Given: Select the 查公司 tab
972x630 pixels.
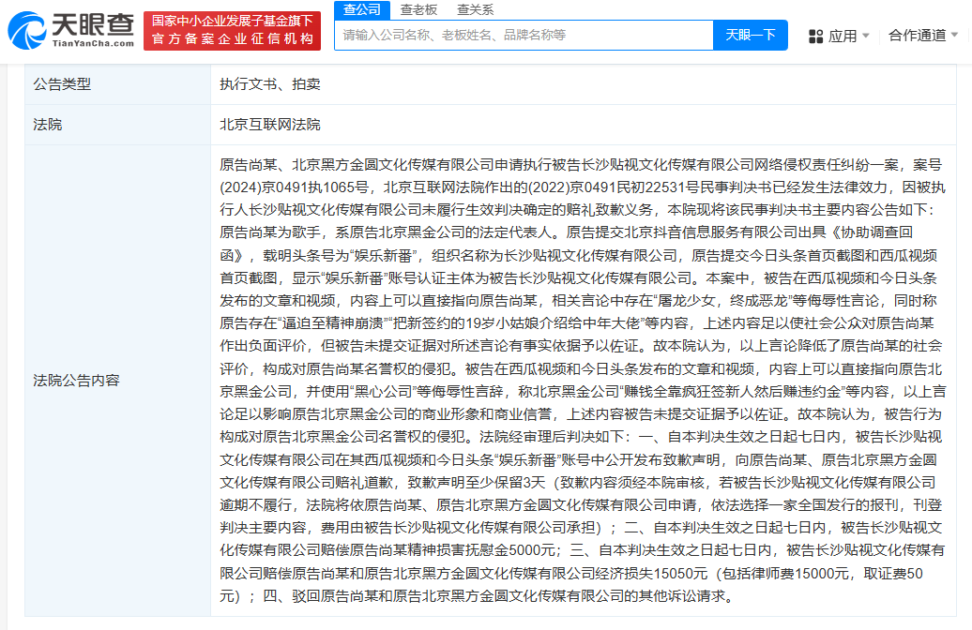Looking at the screenshot, I should (x=362, y=10).
